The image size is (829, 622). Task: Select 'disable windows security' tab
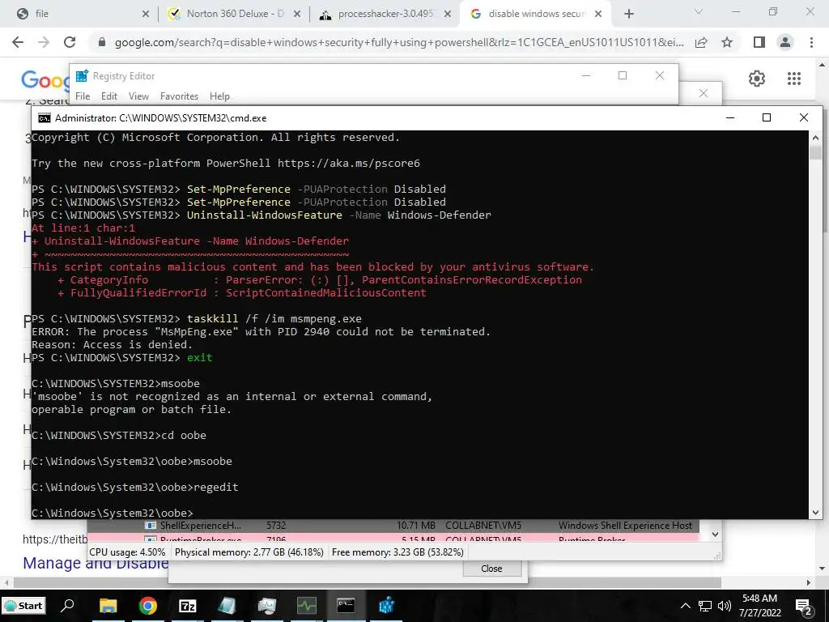tap(535, 14)
